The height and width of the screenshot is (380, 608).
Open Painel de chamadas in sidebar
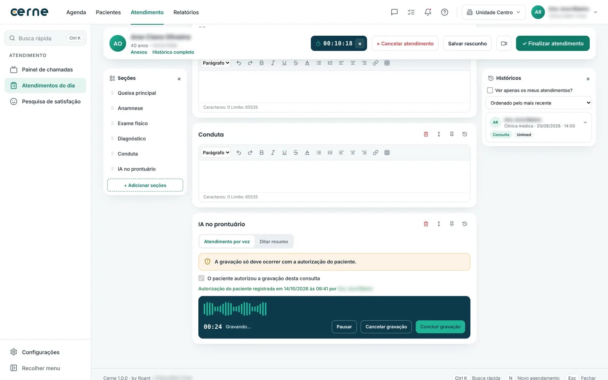46,70
